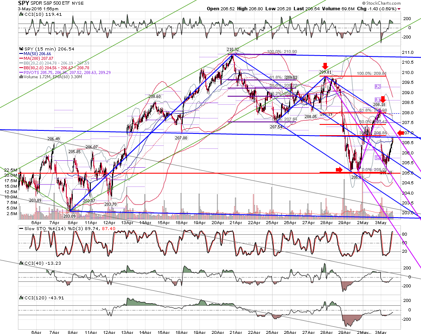Click the area icon beside CCI(40)

coord(21,263)
